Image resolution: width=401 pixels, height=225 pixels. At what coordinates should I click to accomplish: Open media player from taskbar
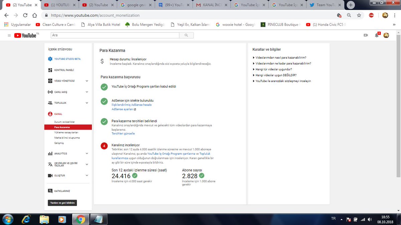tap(62, 219)
